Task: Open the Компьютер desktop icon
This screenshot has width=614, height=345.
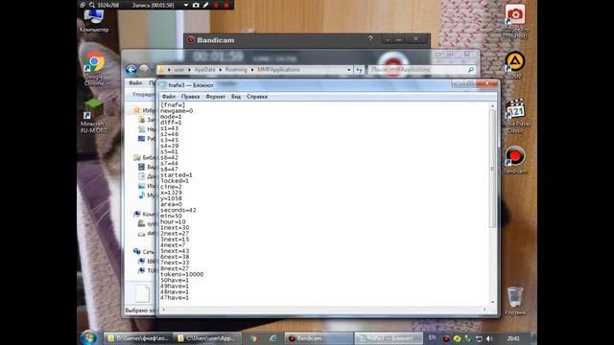Action: pyautogui.click(x=94, y=20)
